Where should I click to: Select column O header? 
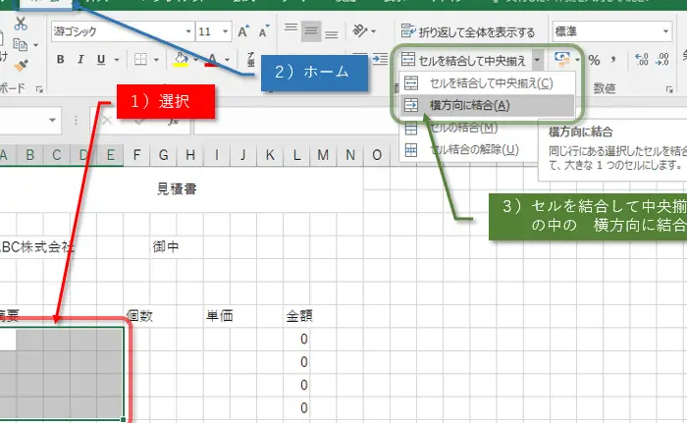point(377,155)
